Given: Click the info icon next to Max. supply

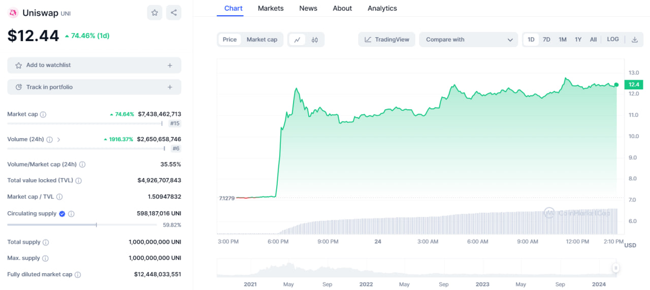Looking at the screenshot, I should (x=45, y=259).
